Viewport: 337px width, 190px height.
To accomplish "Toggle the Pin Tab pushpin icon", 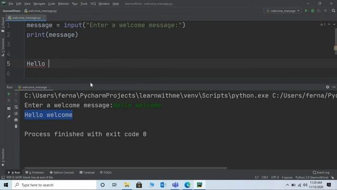I will point(9,117).
